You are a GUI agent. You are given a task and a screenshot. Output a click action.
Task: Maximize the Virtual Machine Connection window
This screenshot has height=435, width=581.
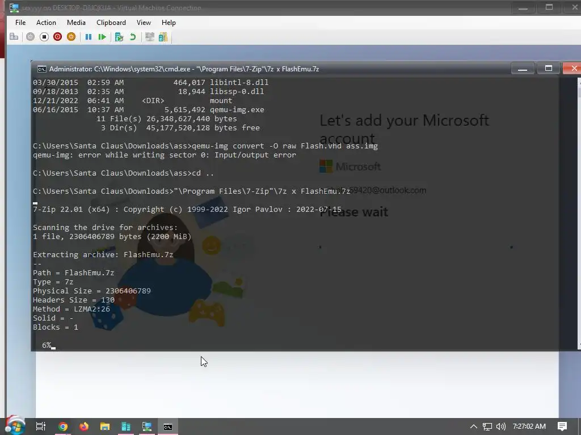point(549,8)
